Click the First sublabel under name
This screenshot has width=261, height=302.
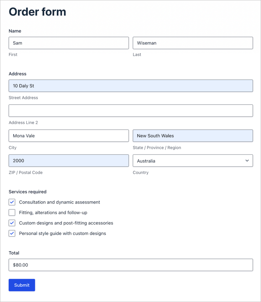tap(13, 55)
